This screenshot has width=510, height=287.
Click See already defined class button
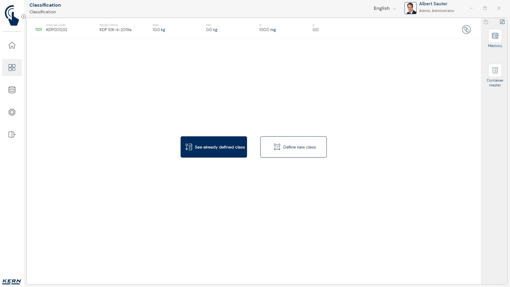tap(214, 147)
